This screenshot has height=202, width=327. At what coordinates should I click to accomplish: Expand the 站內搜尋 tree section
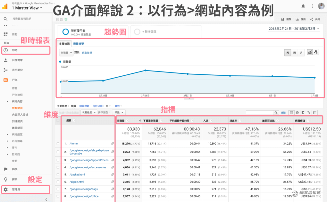(7, 141)
